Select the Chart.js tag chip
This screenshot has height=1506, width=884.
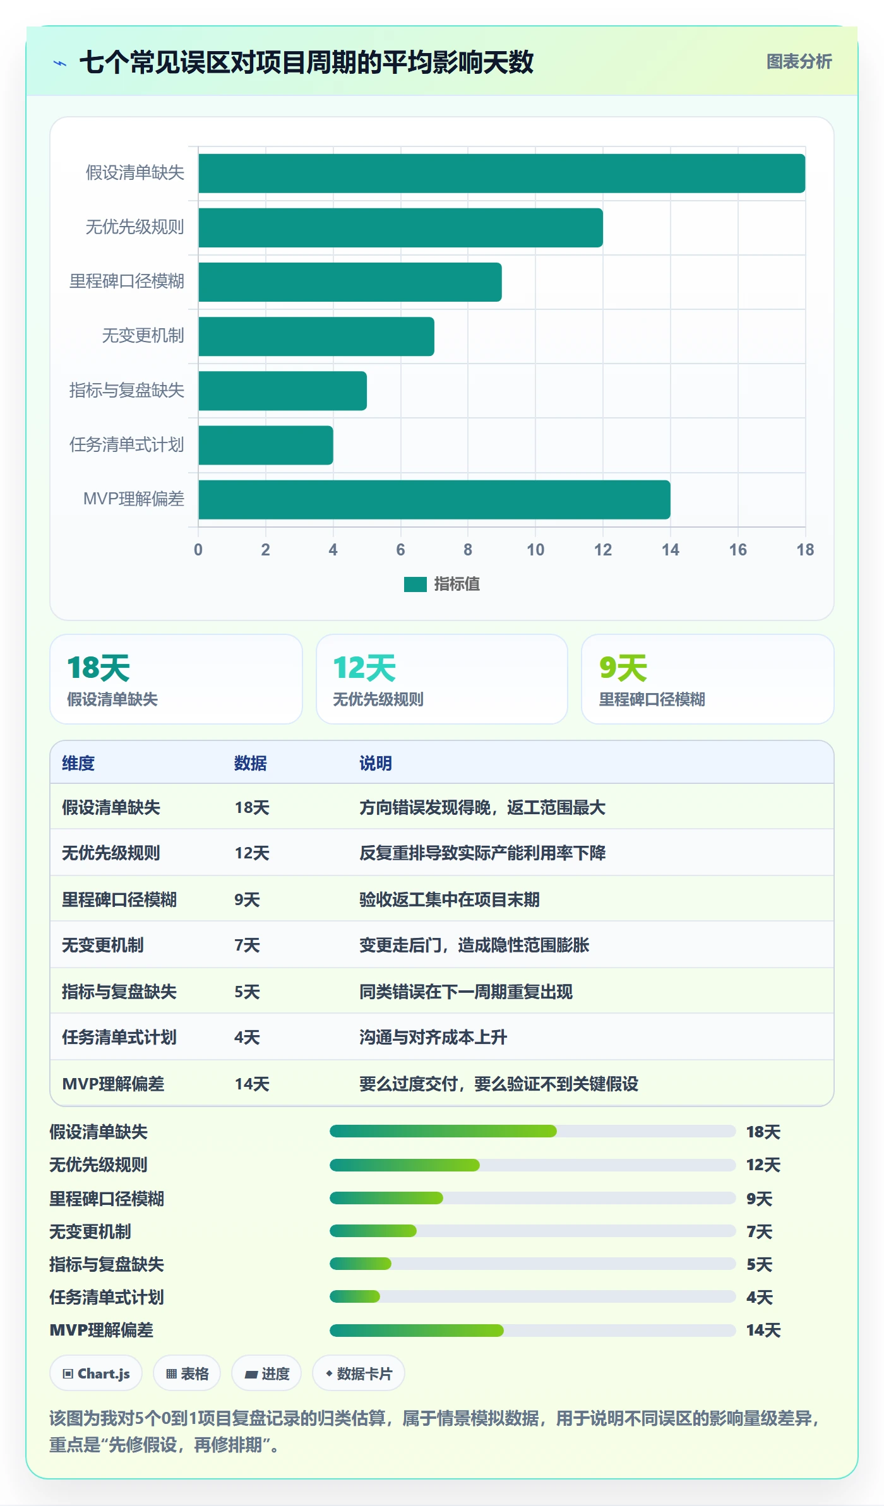pos(96,1373)
